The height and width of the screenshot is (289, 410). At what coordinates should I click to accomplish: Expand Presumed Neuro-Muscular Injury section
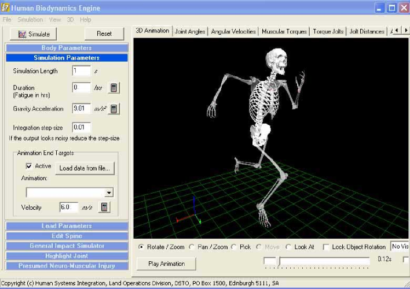[67, 266]
